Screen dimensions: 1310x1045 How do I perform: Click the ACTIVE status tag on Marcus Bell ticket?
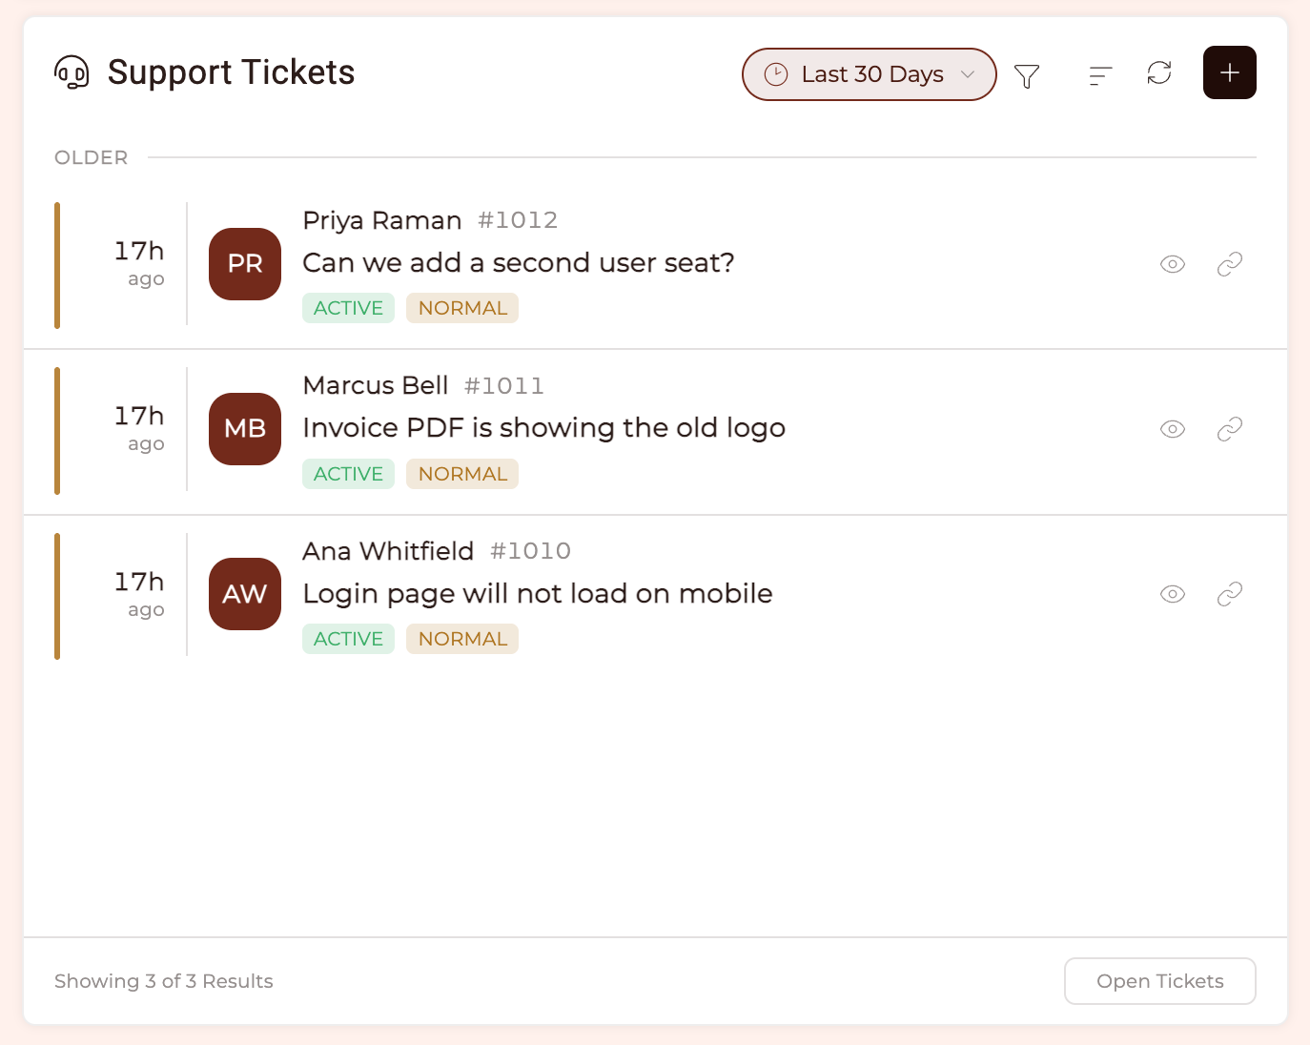(x=348, y=474)
